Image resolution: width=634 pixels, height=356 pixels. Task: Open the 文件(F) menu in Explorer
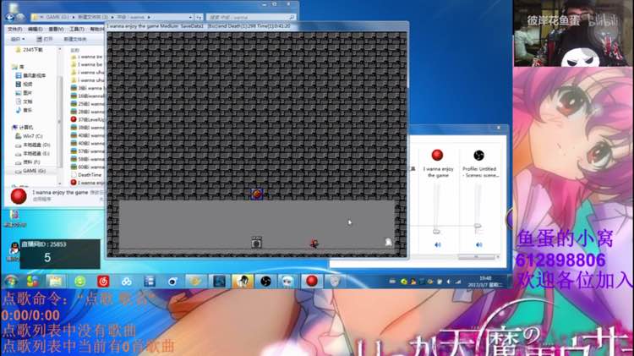(14, 29)
